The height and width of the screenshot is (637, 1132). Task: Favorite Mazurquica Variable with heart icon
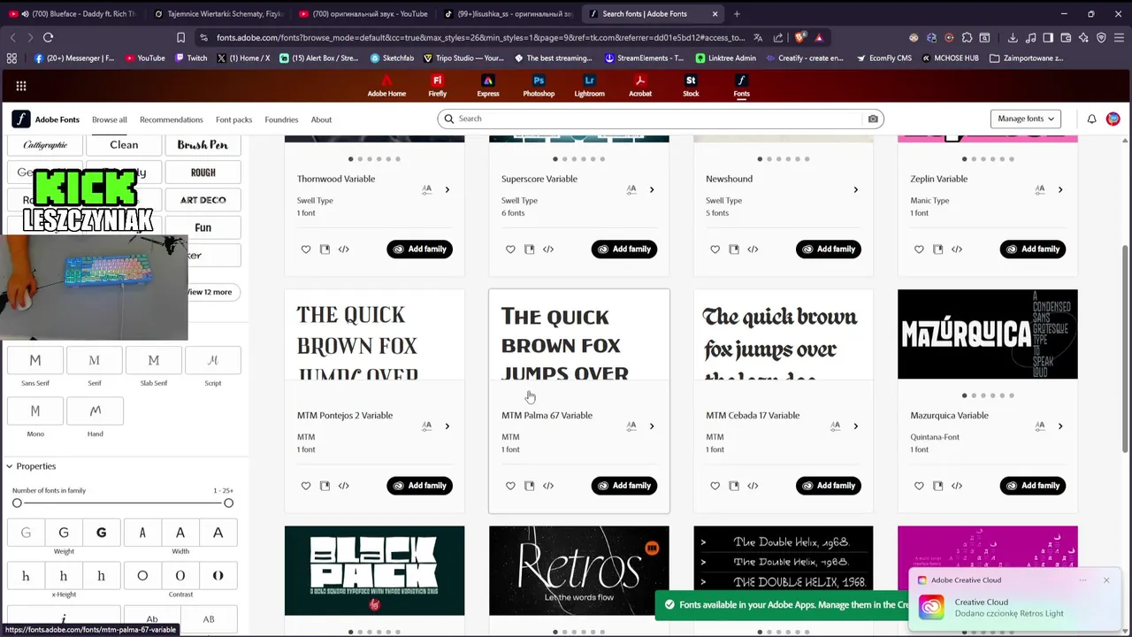[919, 486]
